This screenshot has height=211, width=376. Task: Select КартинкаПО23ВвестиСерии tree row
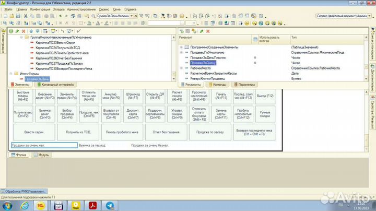click(x=55, y=42)
